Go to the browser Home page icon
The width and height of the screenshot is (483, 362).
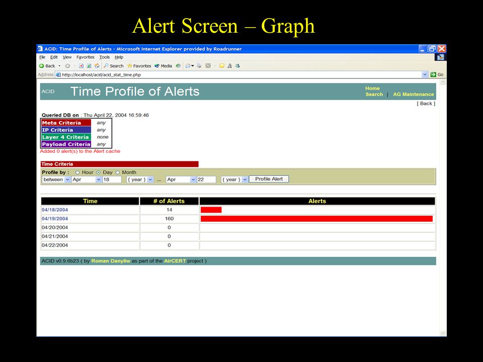(97, 66)
